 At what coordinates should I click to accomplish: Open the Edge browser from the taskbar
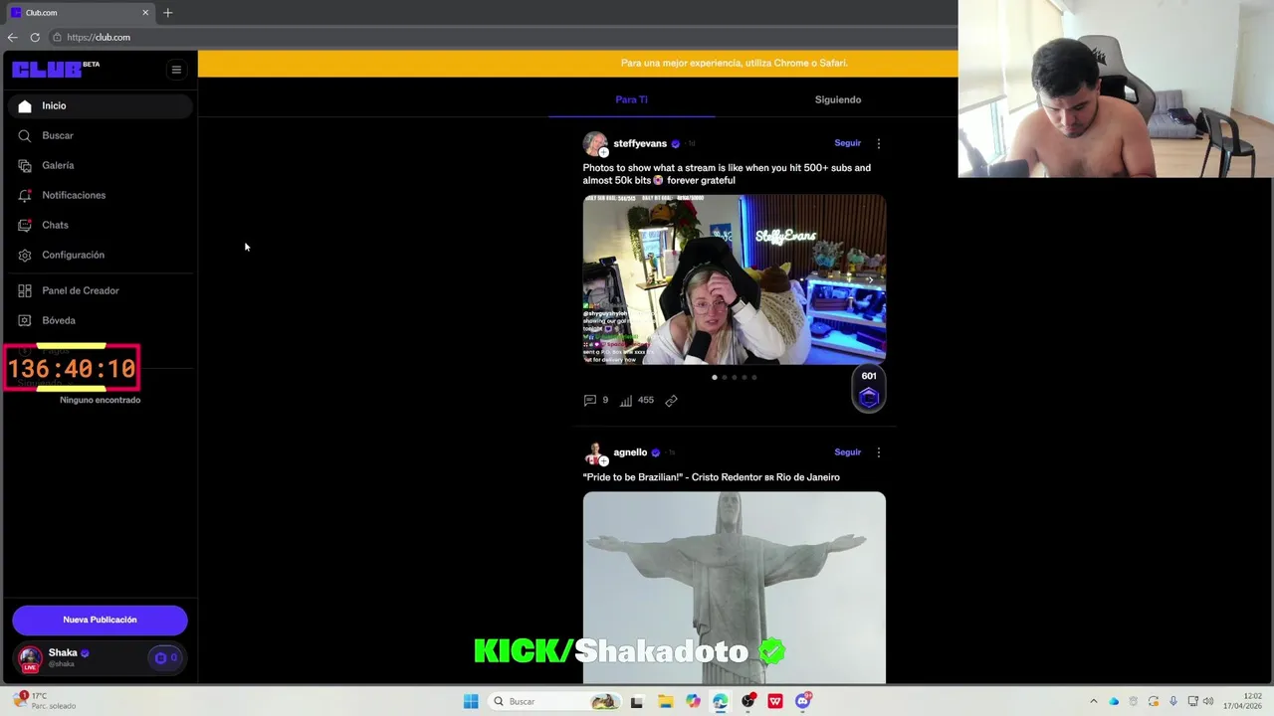click(720, 701)
